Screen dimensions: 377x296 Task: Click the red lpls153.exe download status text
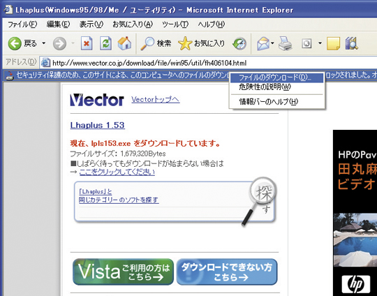[x=145, y=144]
